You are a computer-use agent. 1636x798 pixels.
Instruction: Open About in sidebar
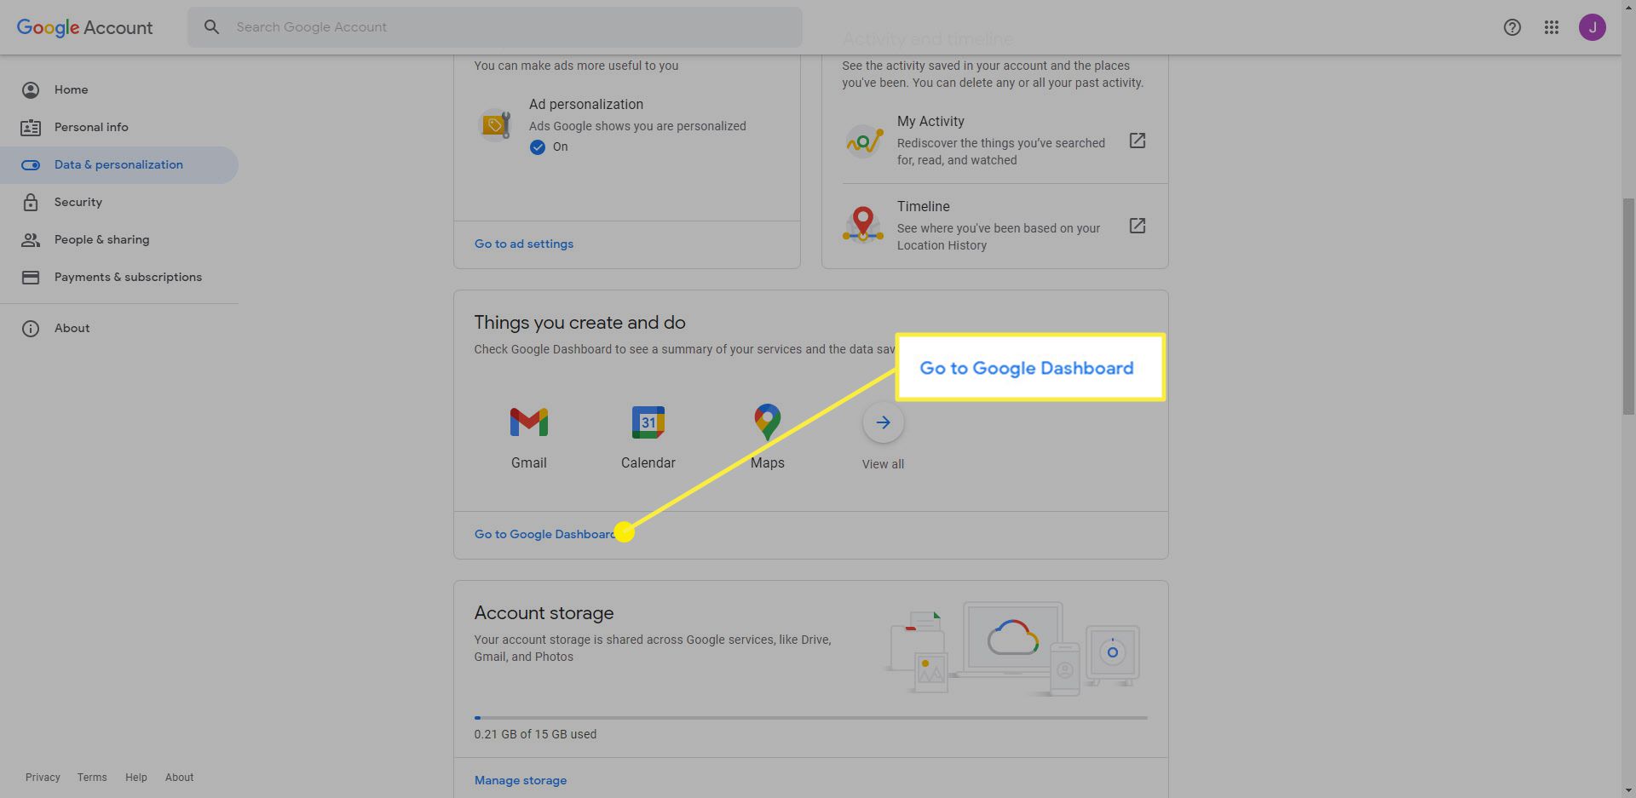coord(119,328)
